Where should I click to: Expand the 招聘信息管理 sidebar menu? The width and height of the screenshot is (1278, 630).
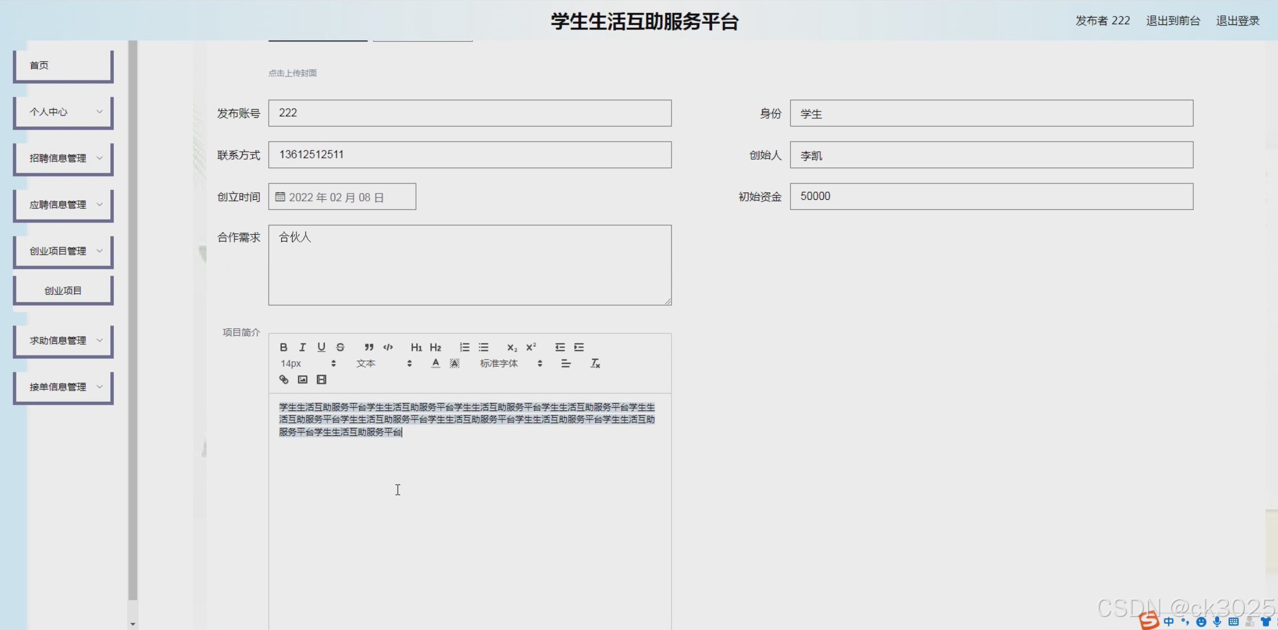click(x=63, y=158)
